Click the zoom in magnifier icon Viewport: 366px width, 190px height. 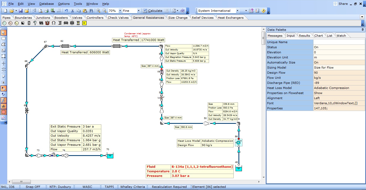coord(98,11)
